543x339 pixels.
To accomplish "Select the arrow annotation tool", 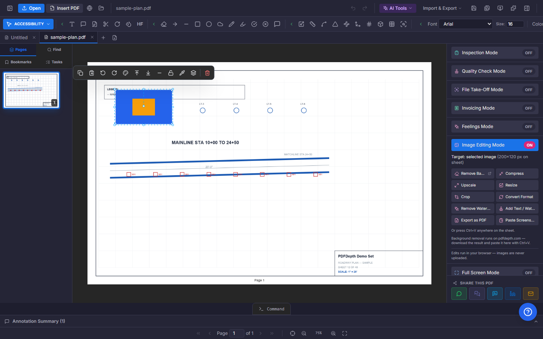I will [175, 24].
